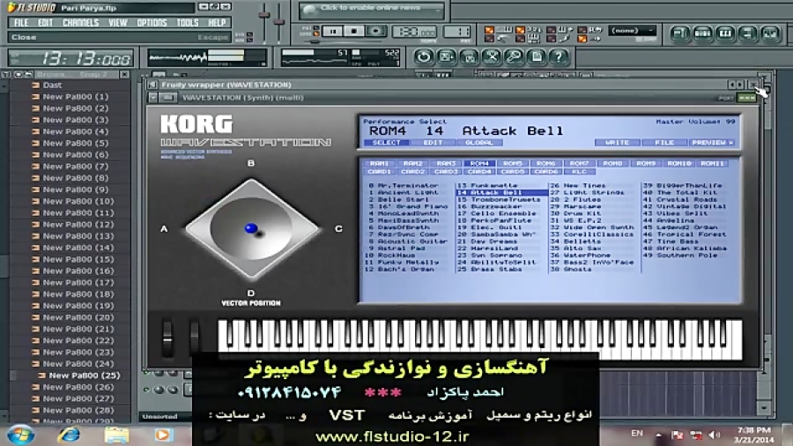
Task: Show hidden tray icons arrow
Action: [659, 435]
